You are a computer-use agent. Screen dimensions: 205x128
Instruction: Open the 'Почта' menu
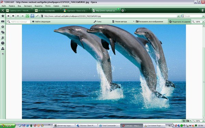48,6
